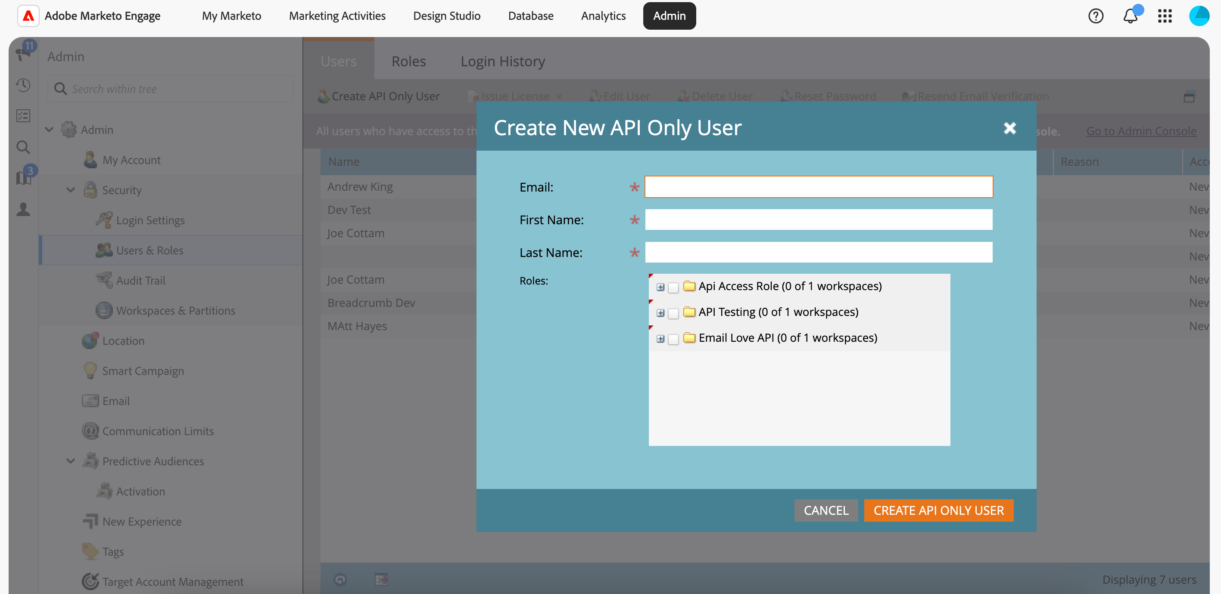Click CREATE API ONLY USER button

(x=938, y=510)
